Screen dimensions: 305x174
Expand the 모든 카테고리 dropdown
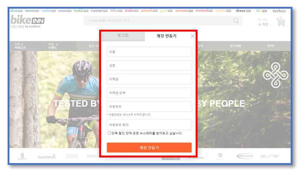pos(20,46)
